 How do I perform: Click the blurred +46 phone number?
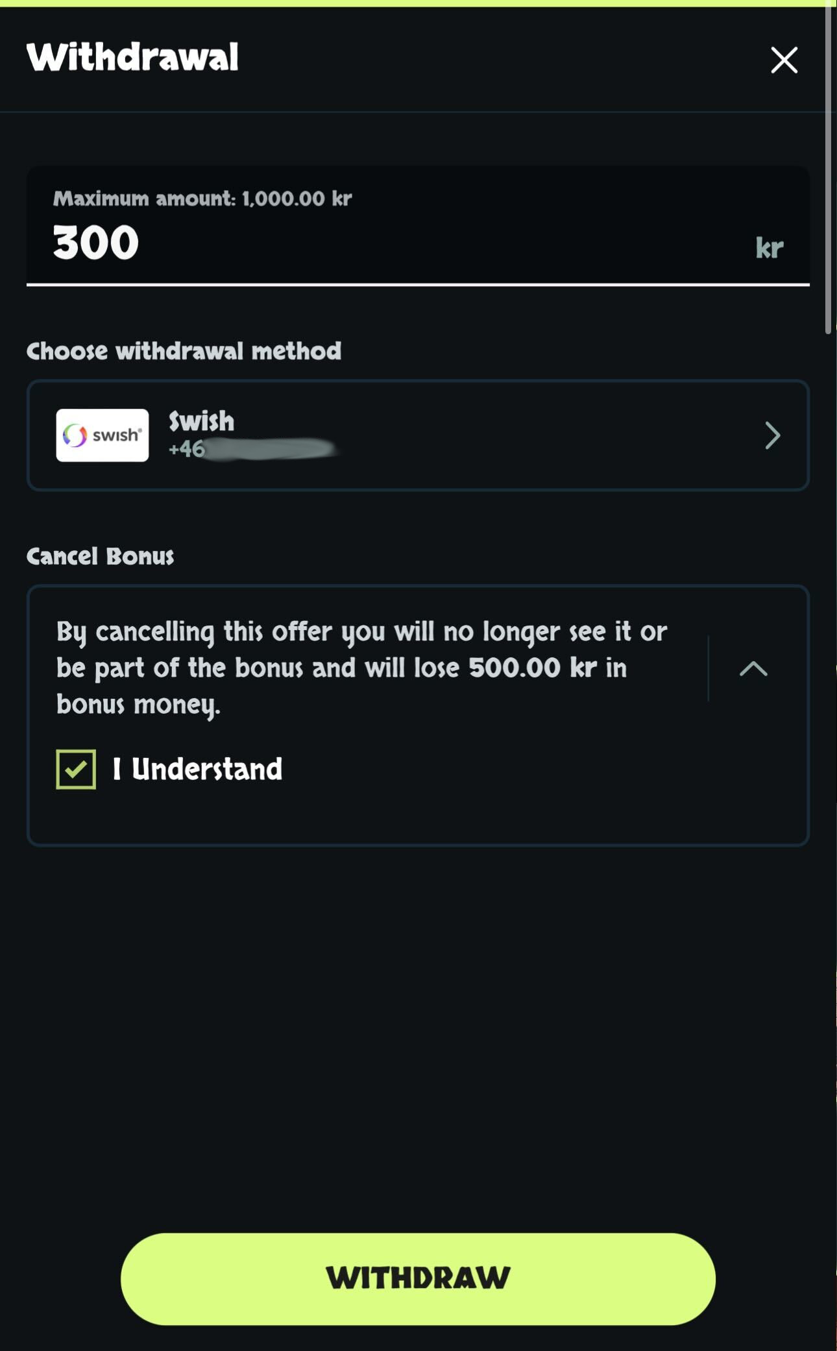253,448
